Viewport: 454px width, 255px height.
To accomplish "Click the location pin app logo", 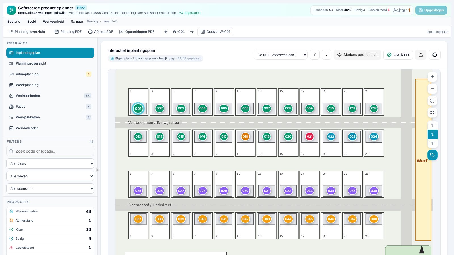I will point(11,10).
